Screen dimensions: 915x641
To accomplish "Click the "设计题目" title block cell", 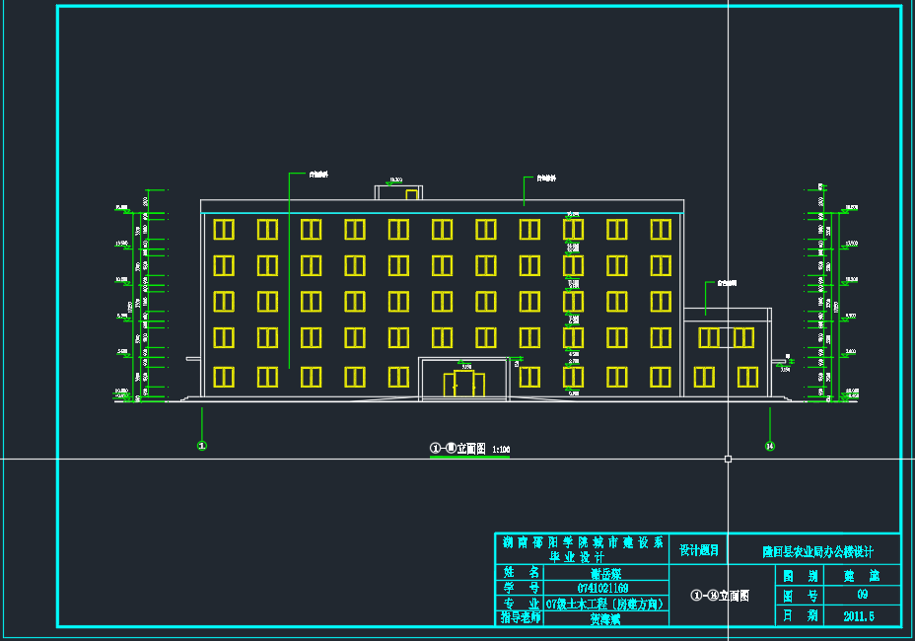I will [698, 550].
